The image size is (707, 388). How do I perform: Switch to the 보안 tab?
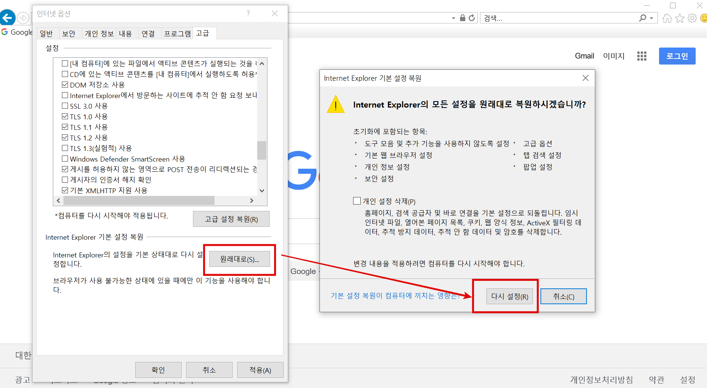coord(69,34)
